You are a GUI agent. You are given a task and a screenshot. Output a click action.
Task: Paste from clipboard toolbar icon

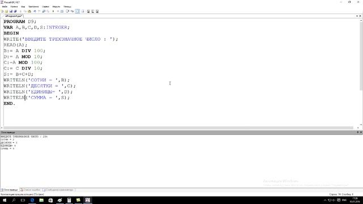tap(29, 11)
